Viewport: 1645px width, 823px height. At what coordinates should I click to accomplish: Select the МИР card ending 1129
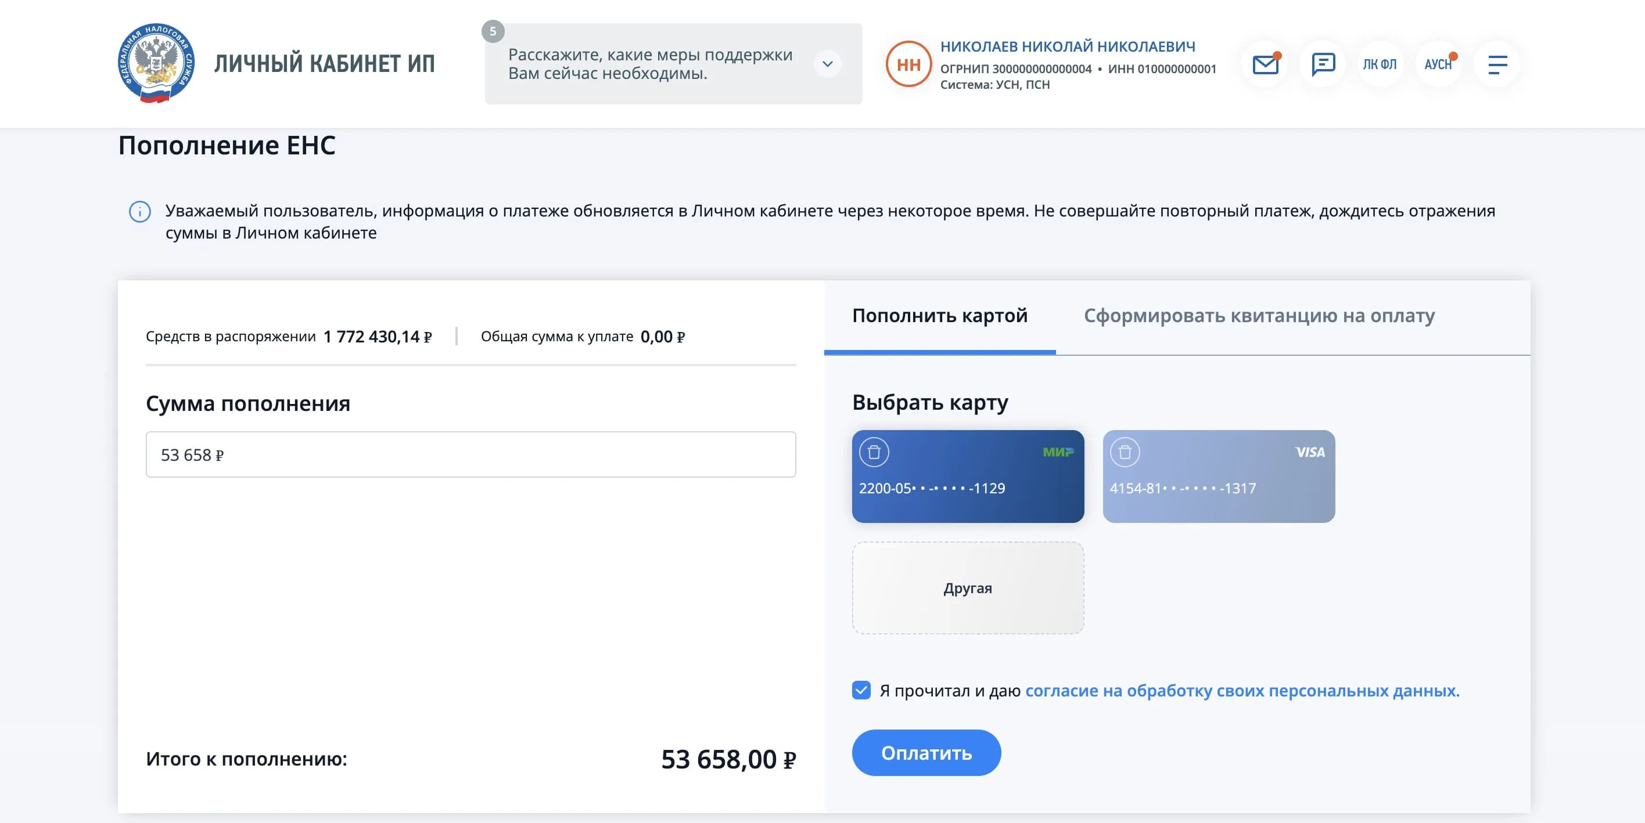coord(968,489)
